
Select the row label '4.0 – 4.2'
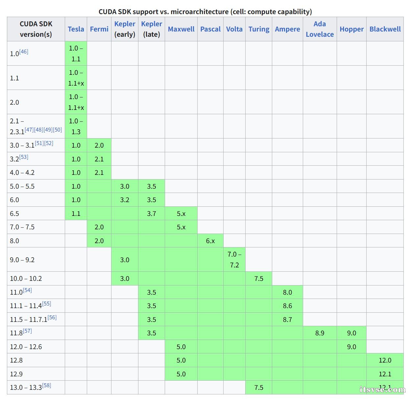click(x=22, y=173)
